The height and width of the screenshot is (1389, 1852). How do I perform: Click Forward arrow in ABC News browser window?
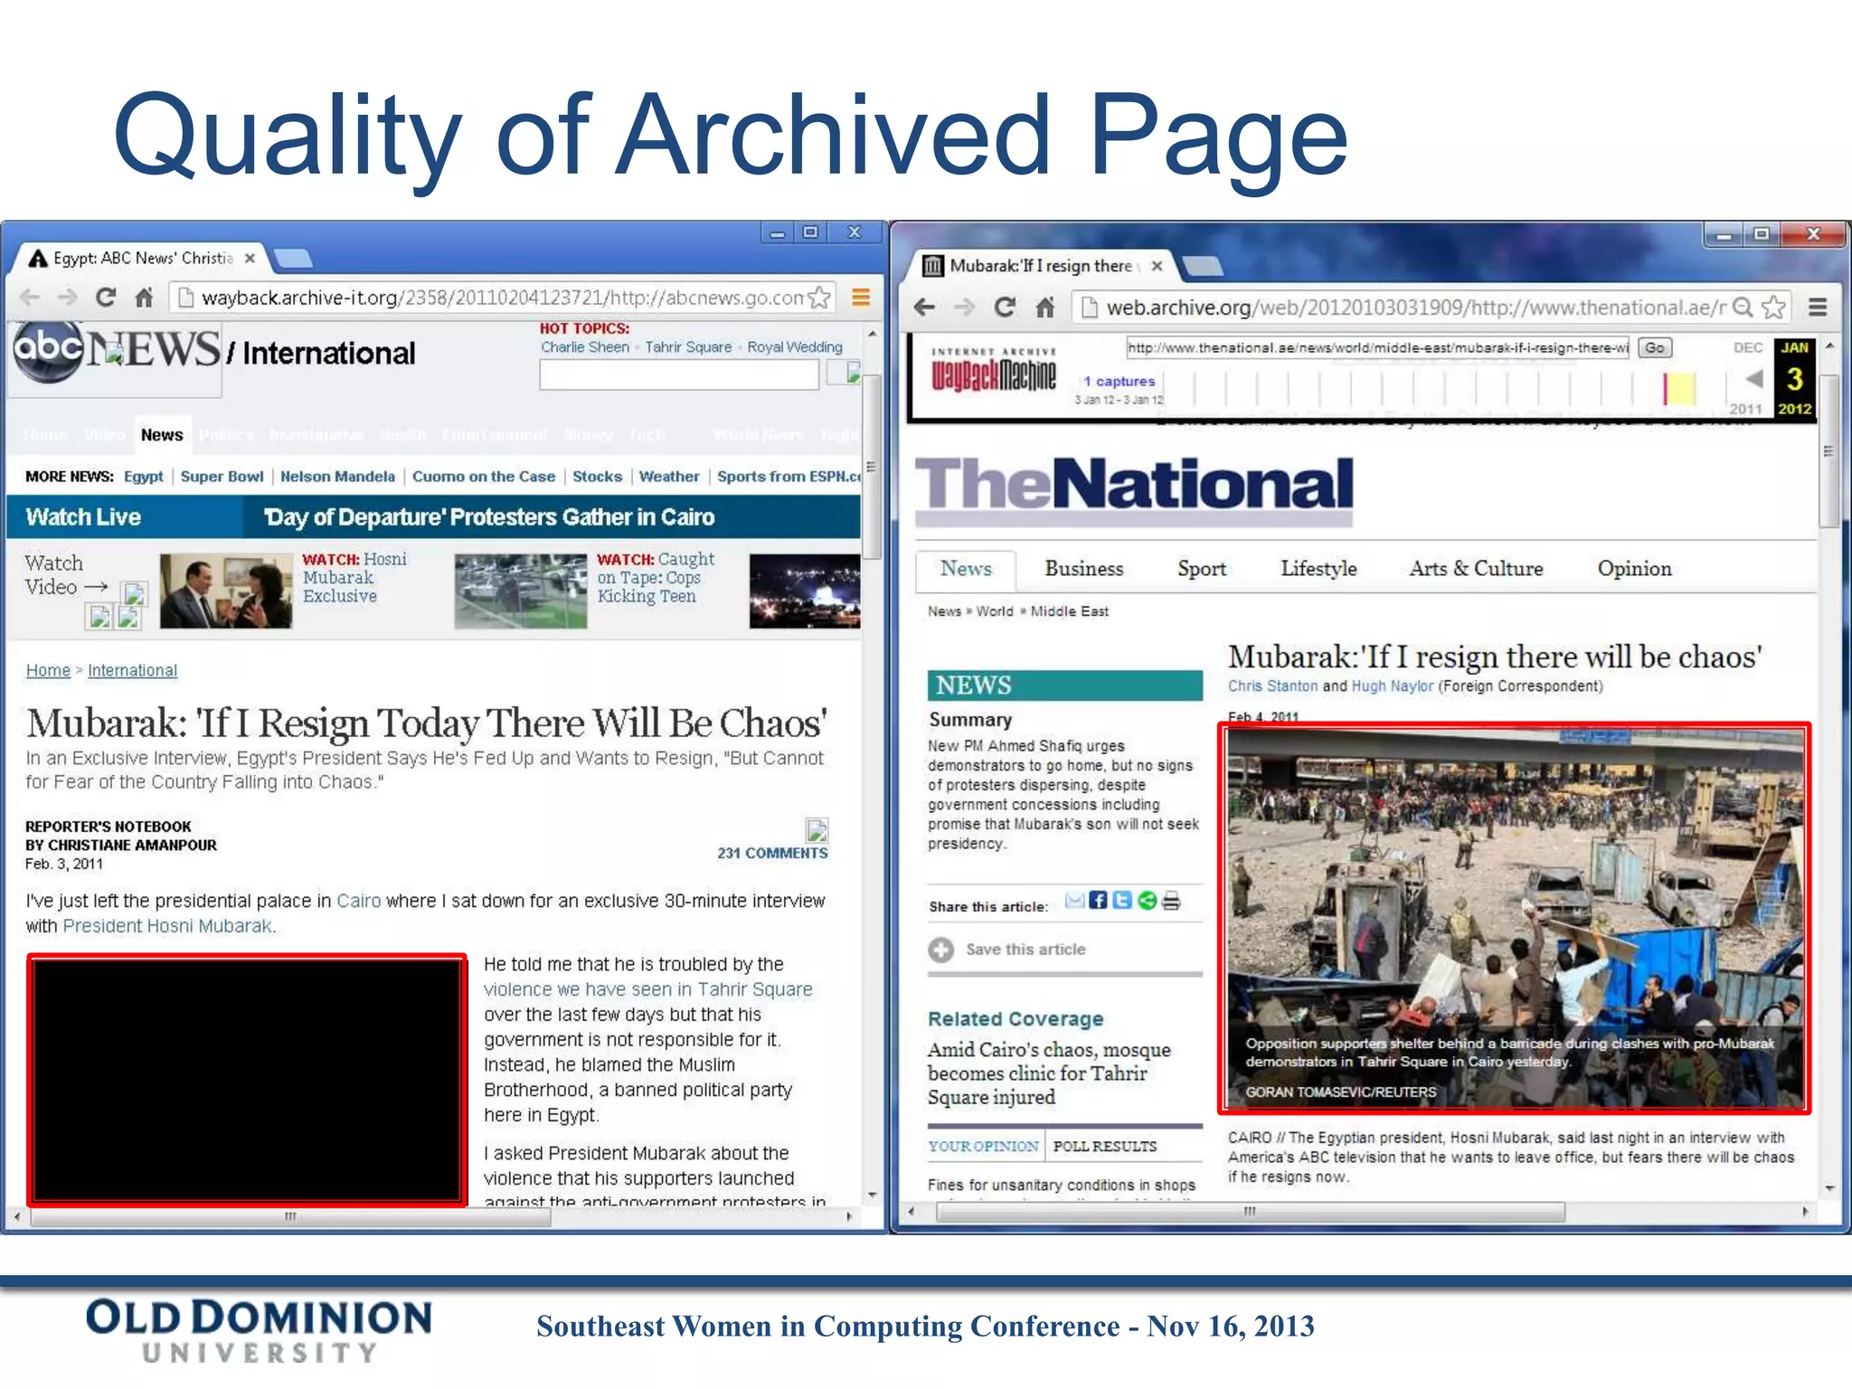68,298
